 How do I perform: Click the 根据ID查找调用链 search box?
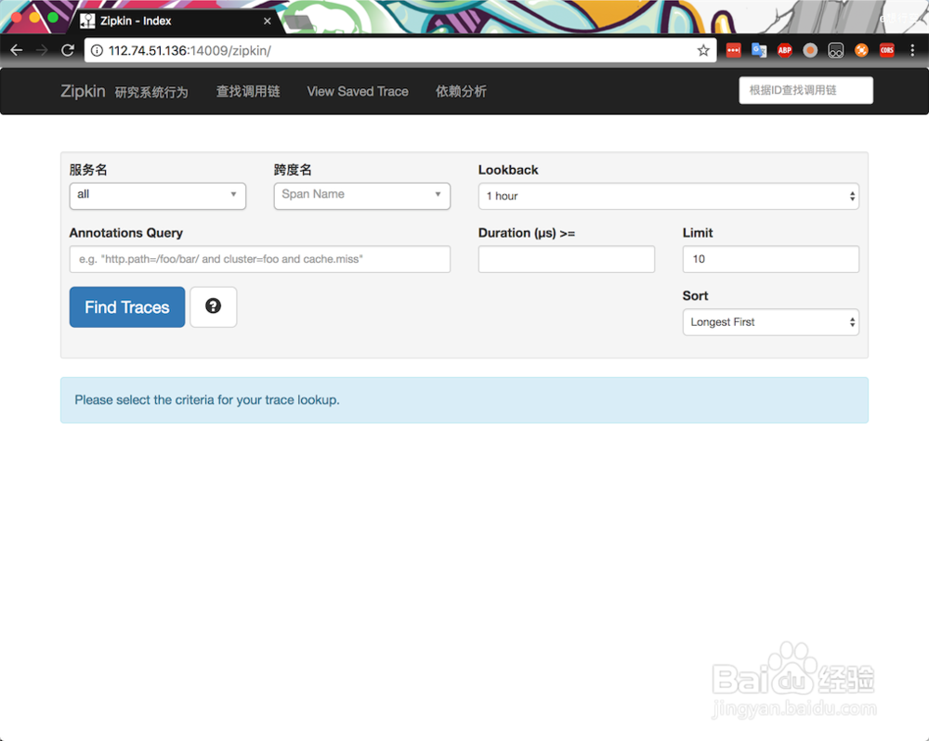click(x=805, y=90)
